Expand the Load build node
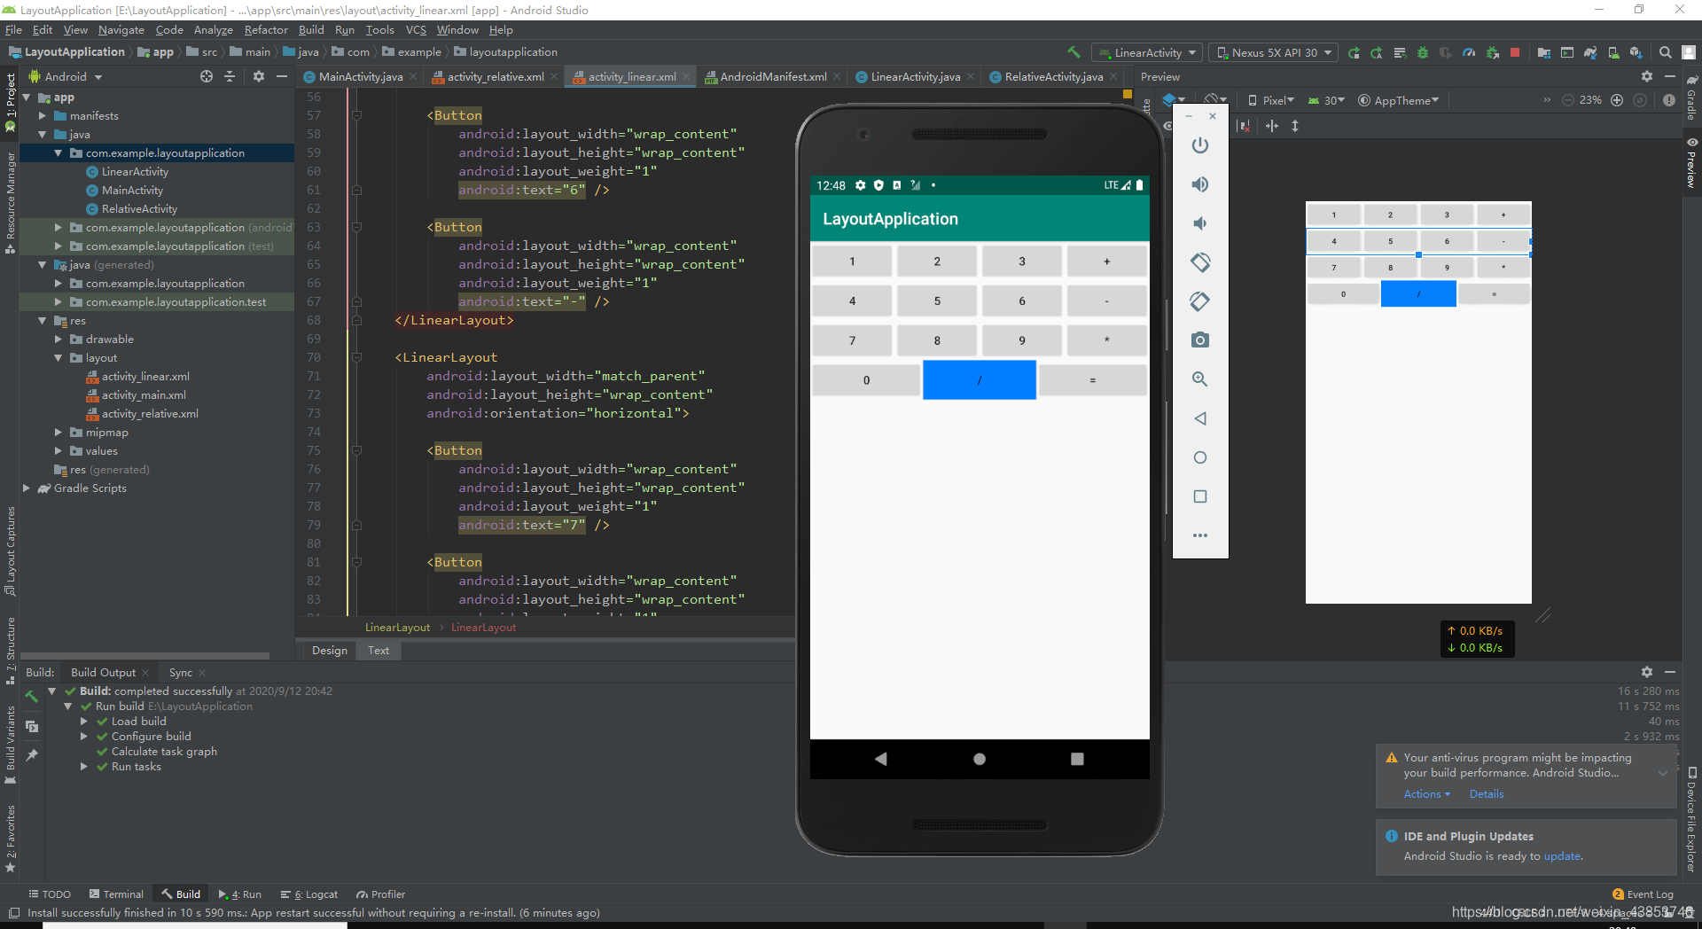This screenshot has width=1702, height=929. (x=84, y=722)
